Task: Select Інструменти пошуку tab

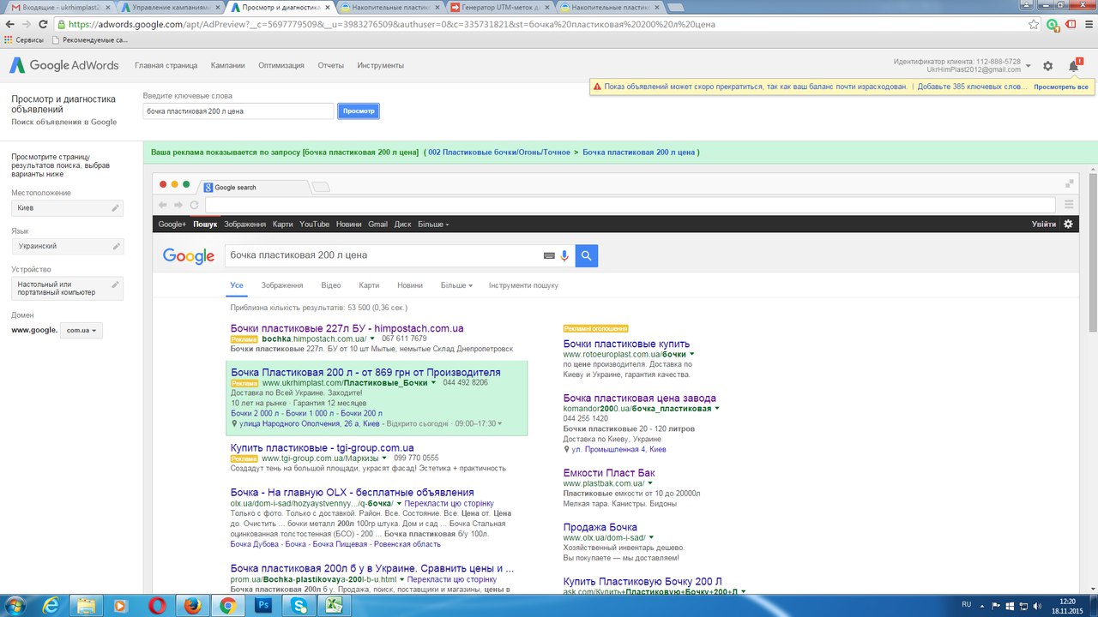Action: [523, 285]
